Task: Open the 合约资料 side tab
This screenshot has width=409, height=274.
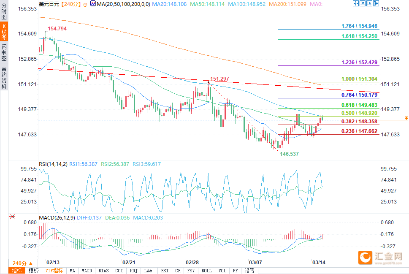Action: (4, 78)
